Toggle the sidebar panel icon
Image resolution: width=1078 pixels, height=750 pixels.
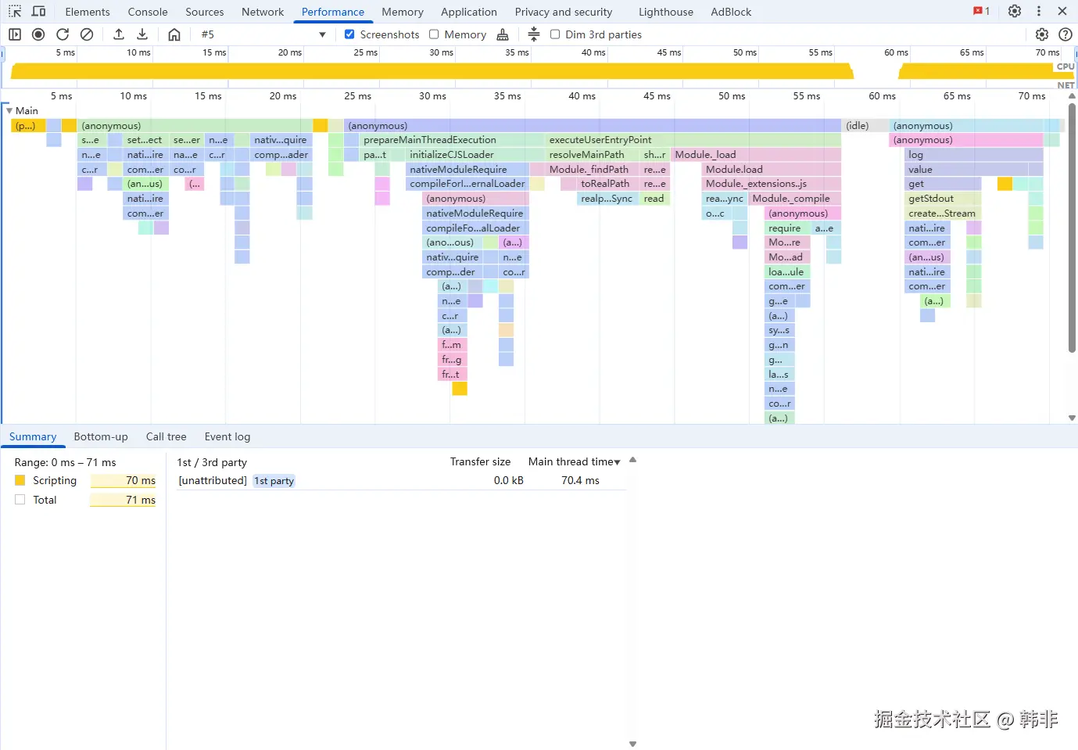pyautogui.click(x=15, y=34)
